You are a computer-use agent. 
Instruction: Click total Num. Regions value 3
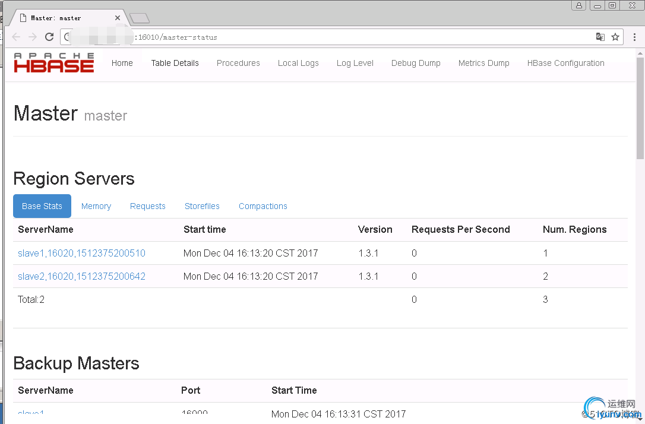click(545, 299)
